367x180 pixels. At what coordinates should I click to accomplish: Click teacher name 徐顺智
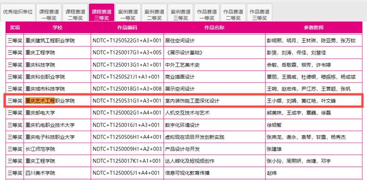click(x=274, y=125)
